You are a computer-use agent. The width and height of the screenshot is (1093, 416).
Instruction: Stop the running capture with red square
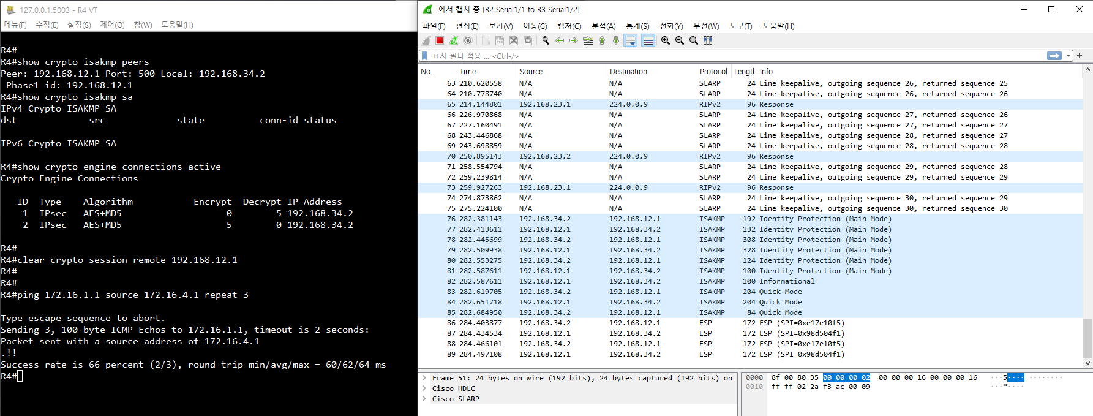pos(440,40)
